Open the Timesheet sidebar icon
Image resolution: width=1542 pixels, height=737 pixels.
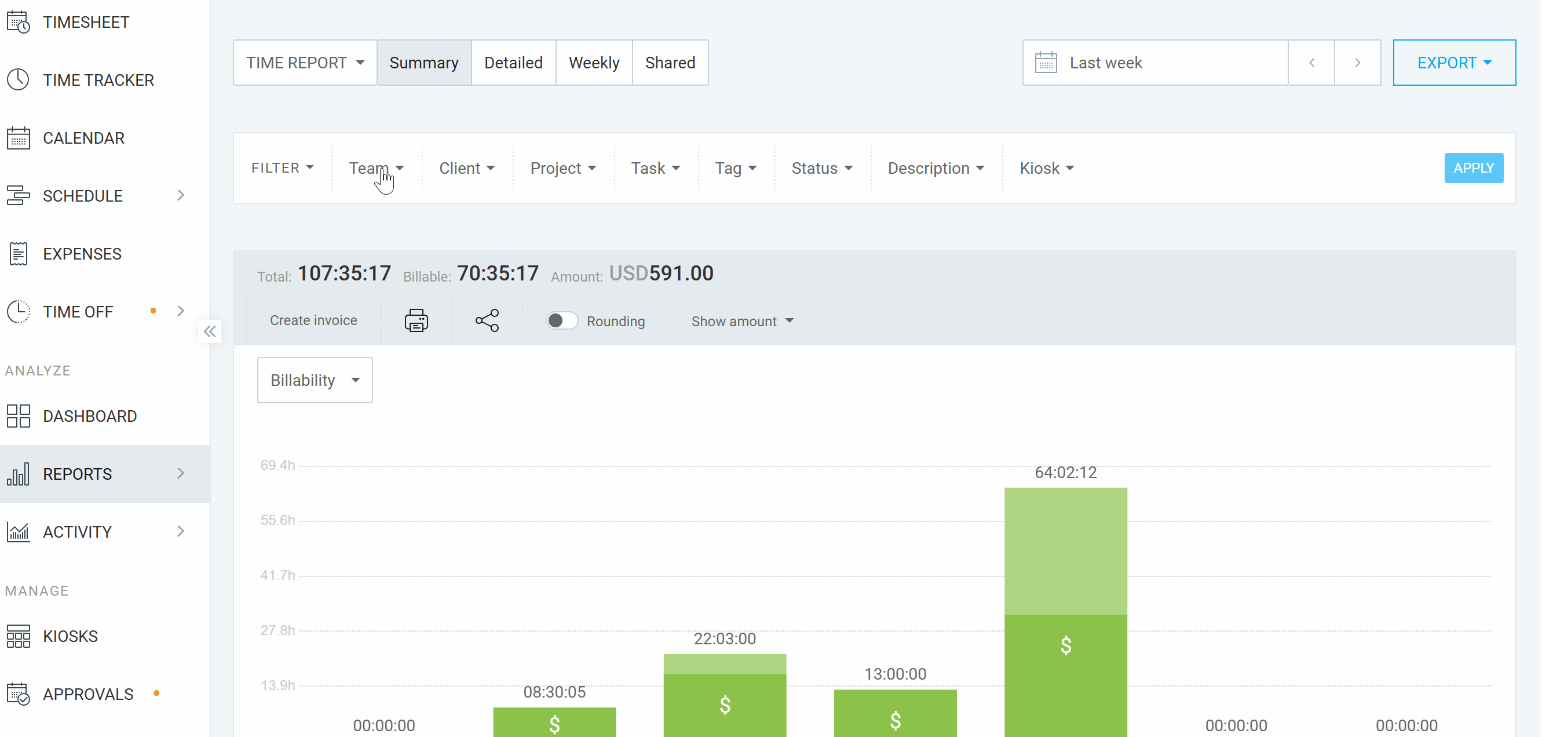tap(18, 22)
